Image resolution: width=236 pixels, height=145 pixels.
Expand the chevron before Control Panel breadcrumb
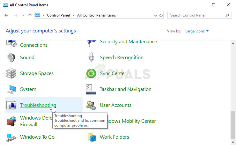(43, 15)
